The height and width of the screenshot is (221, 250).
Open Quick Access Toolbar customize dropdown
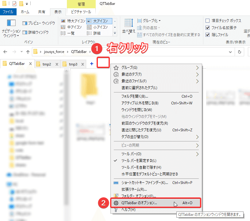(27, 4)
